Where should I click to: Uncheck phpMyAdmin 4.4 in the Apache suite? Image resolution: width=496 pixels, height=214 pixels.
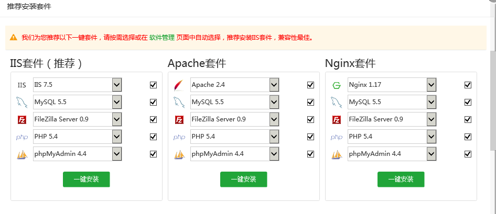[x=310, y=154]
